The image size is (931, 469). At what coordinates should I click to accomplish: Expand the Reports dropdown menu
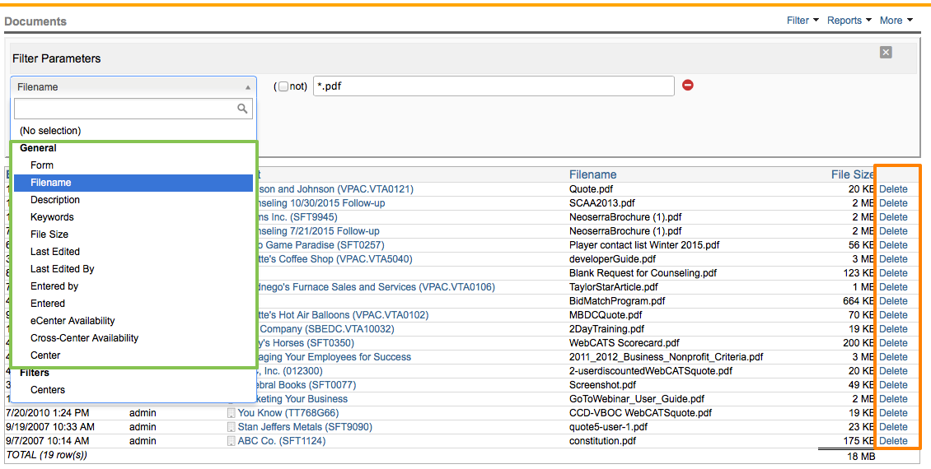[849, 21]
